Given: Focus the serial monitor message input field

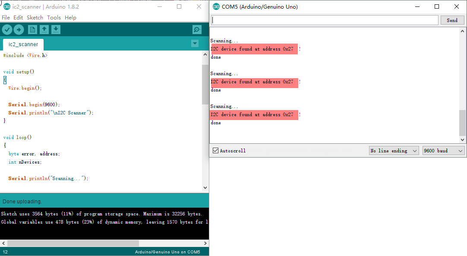Looking at the screenshot, I should (x=325, y=20).
